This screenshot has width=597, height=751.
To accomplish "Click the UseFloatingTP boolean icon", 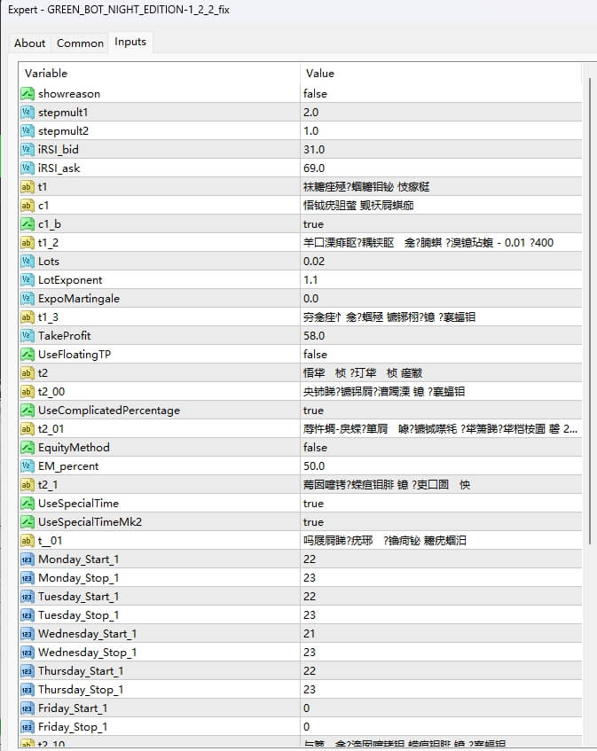I will tap(27, 355).
